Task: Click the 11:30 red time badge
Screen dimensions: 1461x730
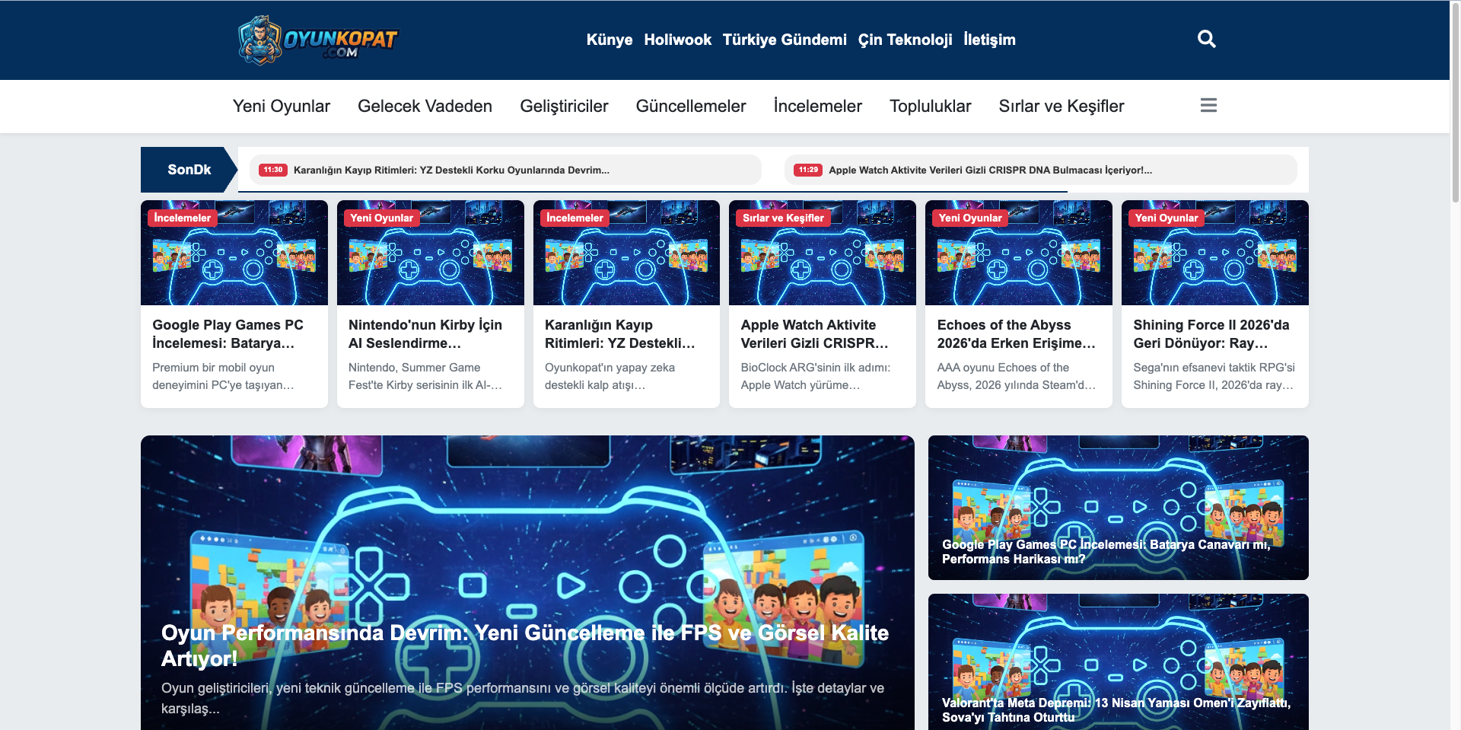Action: click(x=273, y=170)
